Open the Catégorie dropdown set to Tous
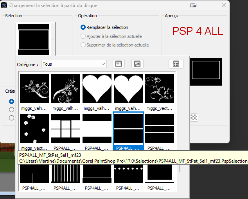This screenshot has width=248, height=199. (74, 64)
